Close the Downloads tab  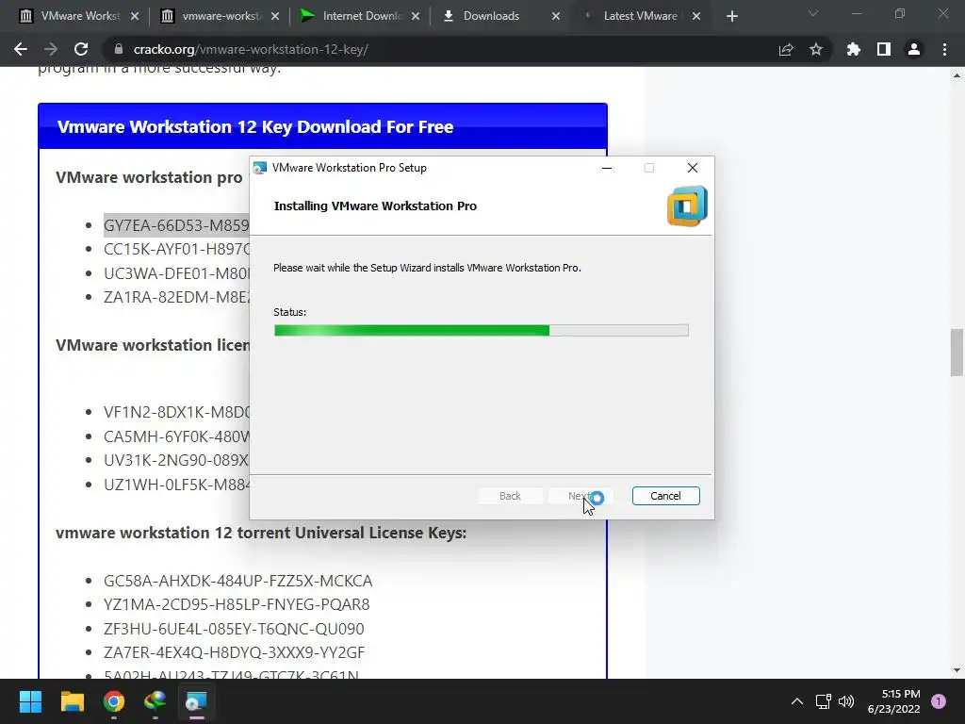[x=556, y=16]
